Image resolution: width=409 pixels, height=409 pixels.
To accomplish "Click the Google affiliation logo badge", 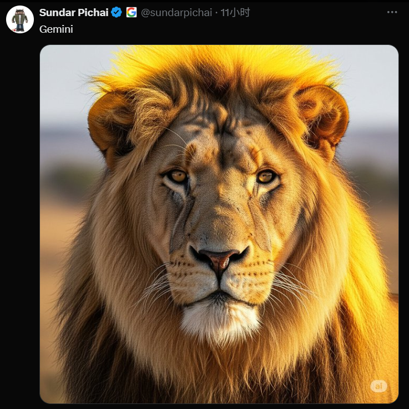I will 132,12.
